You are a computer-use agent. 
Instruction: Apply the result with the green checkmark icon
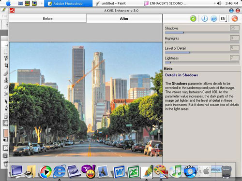[x=193, y=19]
